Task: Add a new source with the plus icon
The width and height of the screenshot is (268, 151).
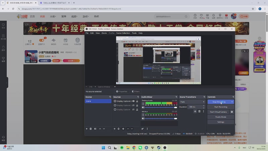Action: point(115,129)
